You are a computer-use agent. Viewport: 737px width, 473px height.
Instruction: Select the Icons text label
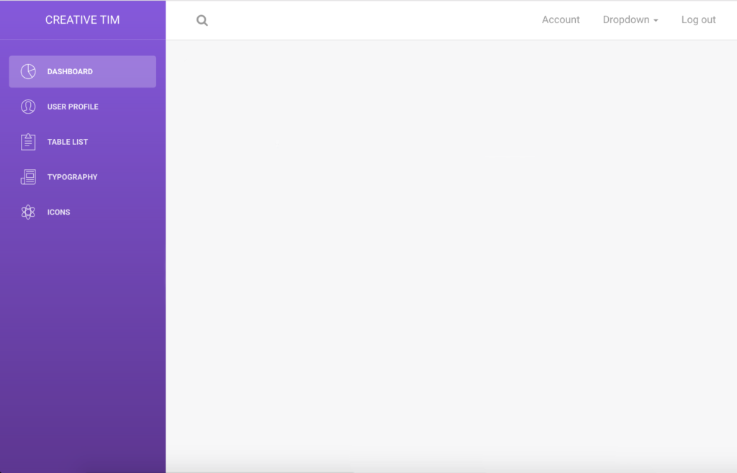click(x=58, y=212)
